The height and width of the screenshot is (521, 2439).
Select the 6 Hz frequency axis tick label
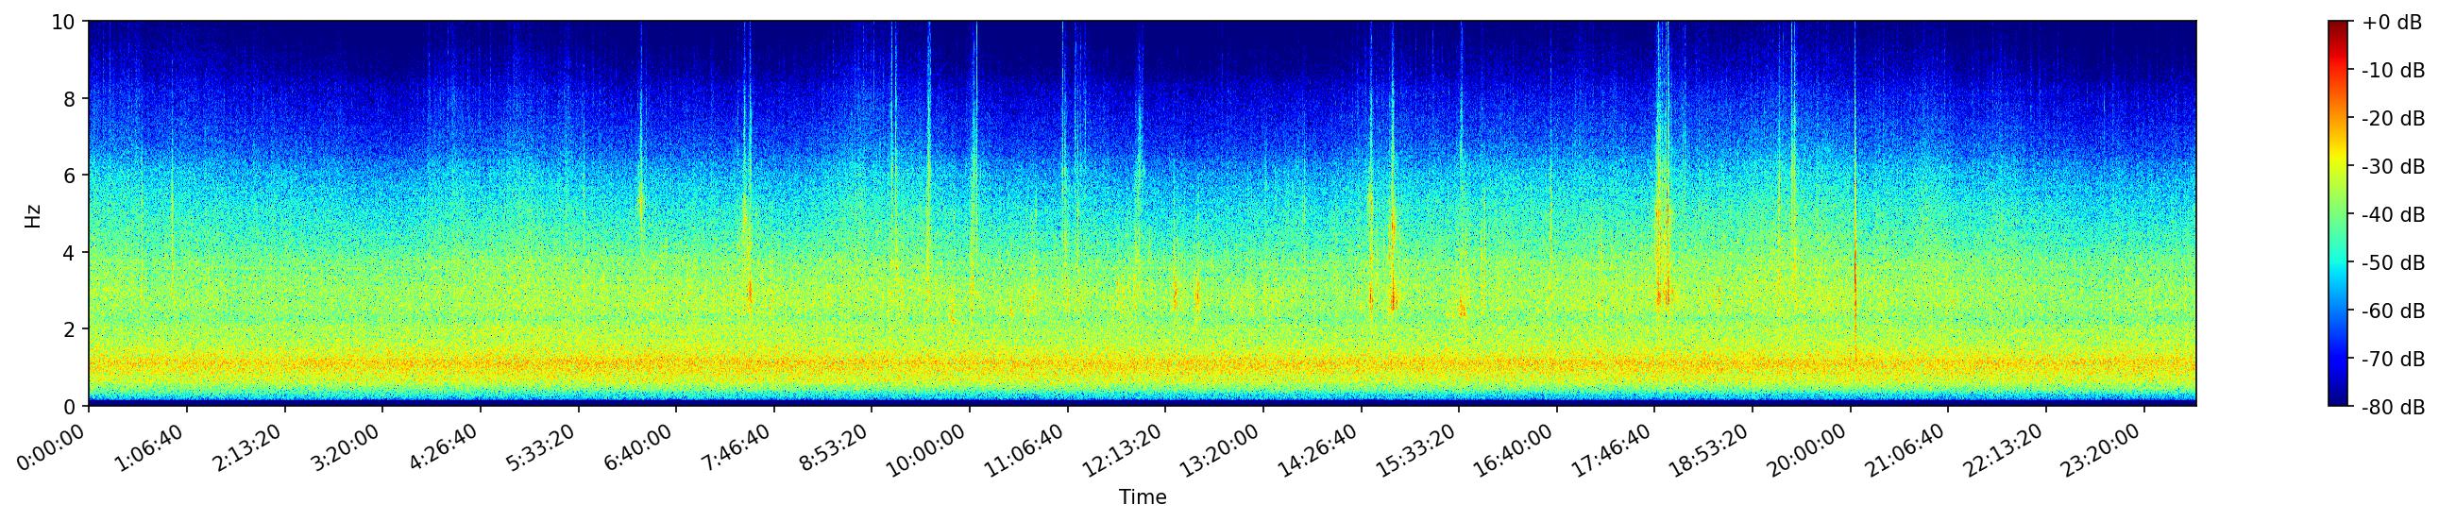click(x=70, y=176)
